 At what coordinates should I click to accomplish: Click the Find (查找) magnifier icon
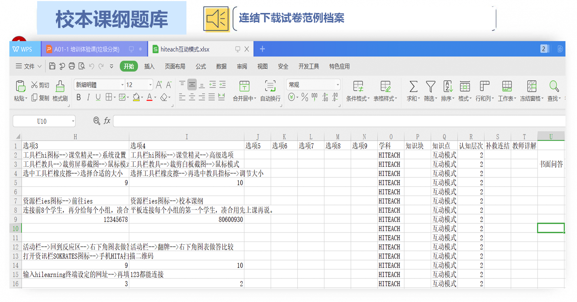click(x=554, y=86)
